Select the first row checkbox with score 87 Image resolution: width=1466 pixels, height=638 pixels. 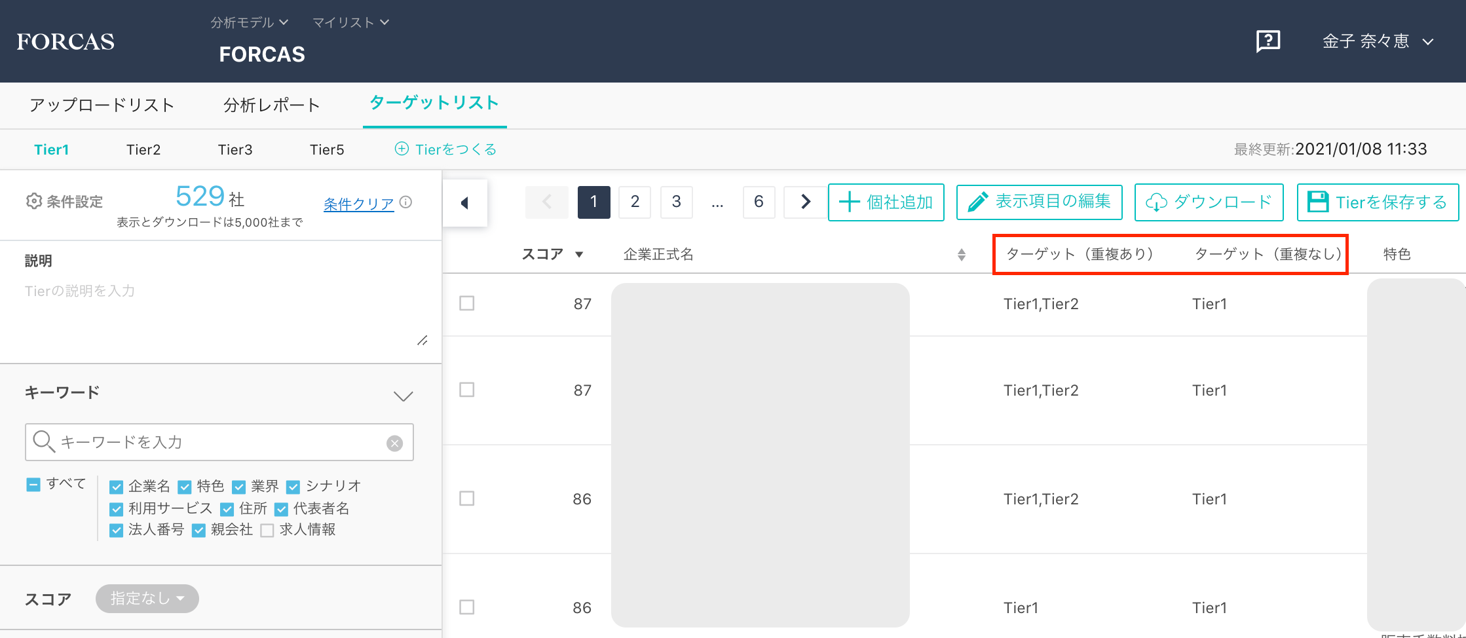pos(467,303)
